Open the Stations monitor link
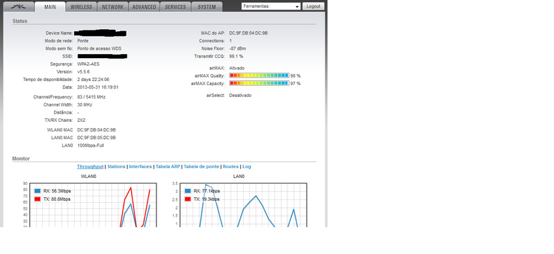The height and width of the screenshot is (254, 554). [x=116, y=166]
